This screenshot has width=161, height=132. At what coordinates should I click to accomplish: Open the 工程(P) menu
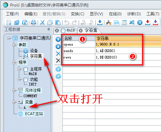[12, 14]
